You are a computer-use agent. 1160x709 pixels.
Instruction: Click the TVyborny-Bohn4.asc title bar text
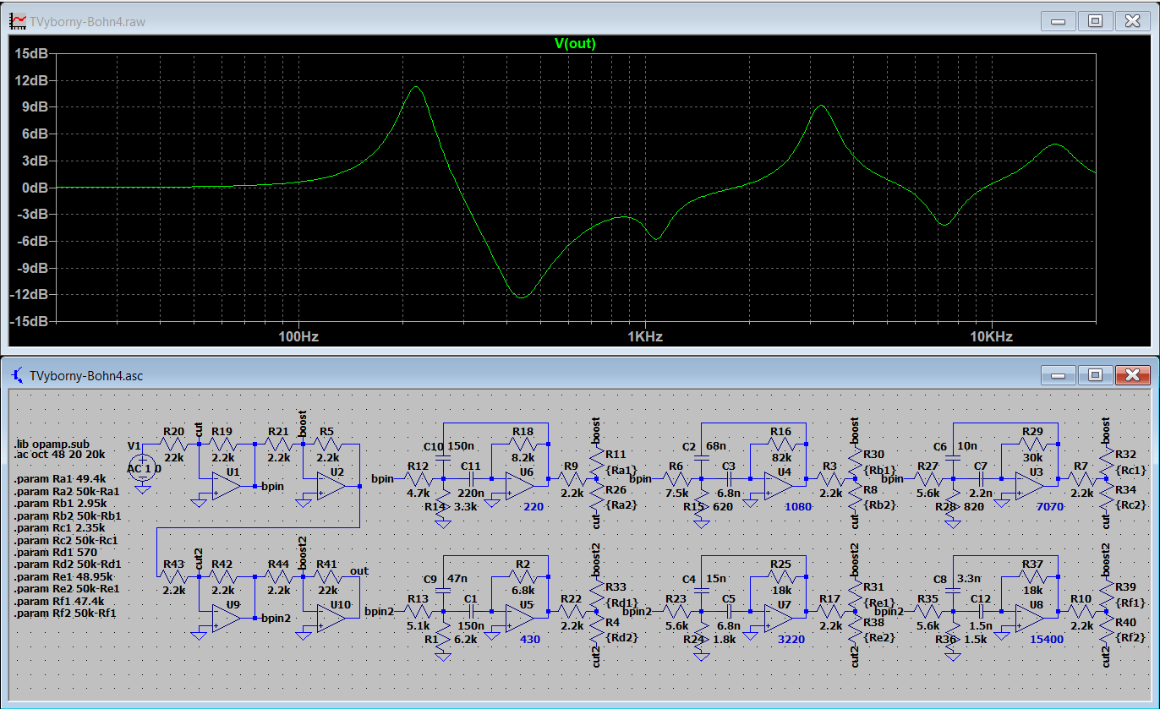[x=86, y=375]
